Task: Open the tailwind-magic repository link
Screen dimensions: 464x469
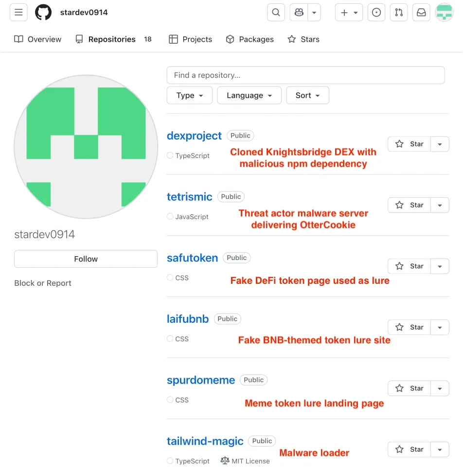Action: pos(205,441)
